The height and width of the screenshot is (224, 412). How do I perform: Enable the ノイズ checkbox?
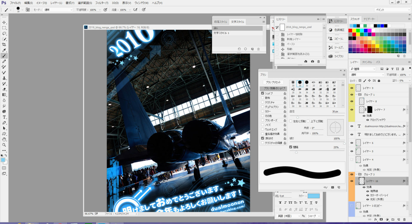(x=263, y=125)
